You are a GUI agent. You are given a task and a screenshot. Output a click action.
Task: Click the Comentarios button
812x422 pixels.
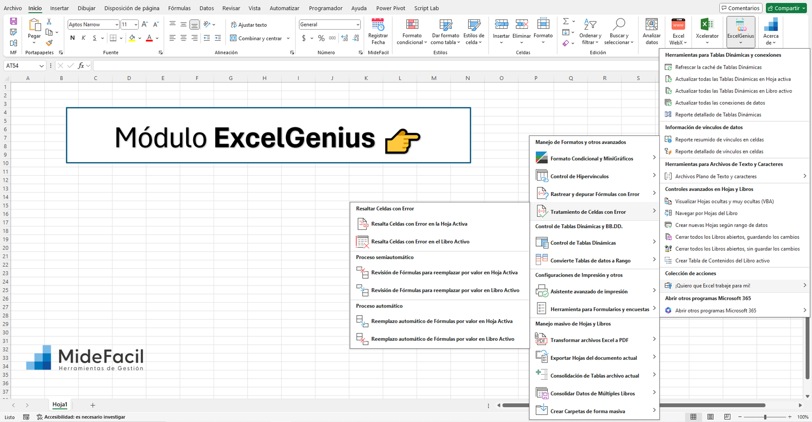click(x=741, y=8)
